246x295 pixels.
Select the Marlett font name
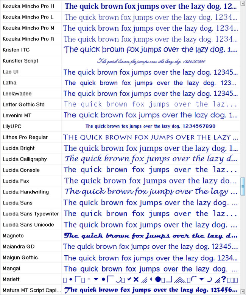pyautogui.click(x=11, y=279)
